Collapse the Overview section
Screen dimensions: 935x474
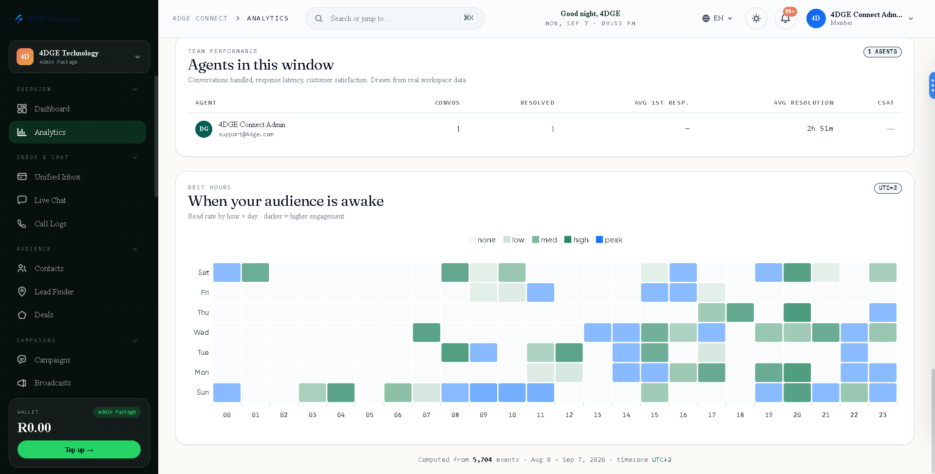pyautogui.click(x=135, y=89)
